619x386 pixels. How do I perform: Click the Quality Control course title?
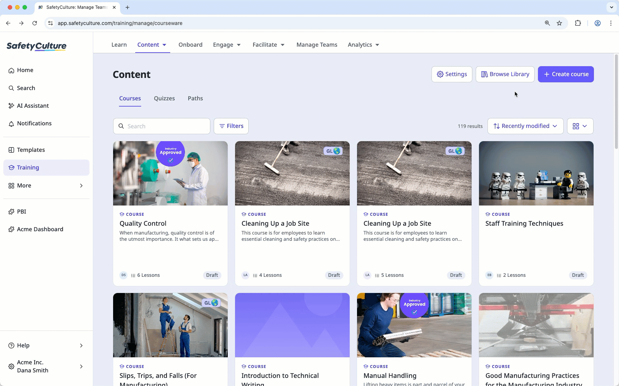pyautogui.click(x=143, y=224)
